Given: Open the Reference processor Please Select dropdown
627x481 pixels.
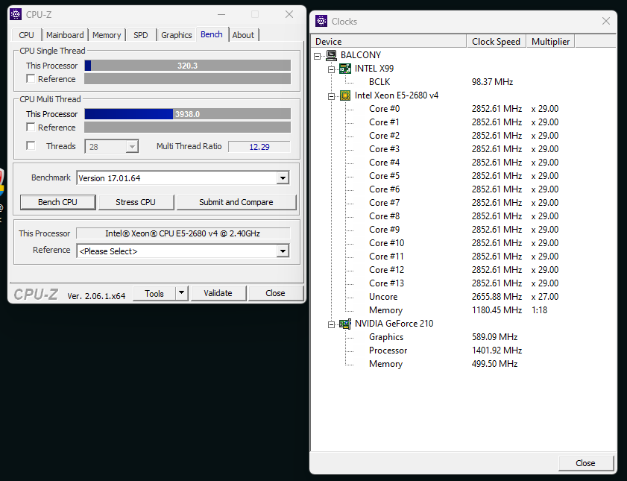Looking at the screenshot, I should tap(283, 251).
